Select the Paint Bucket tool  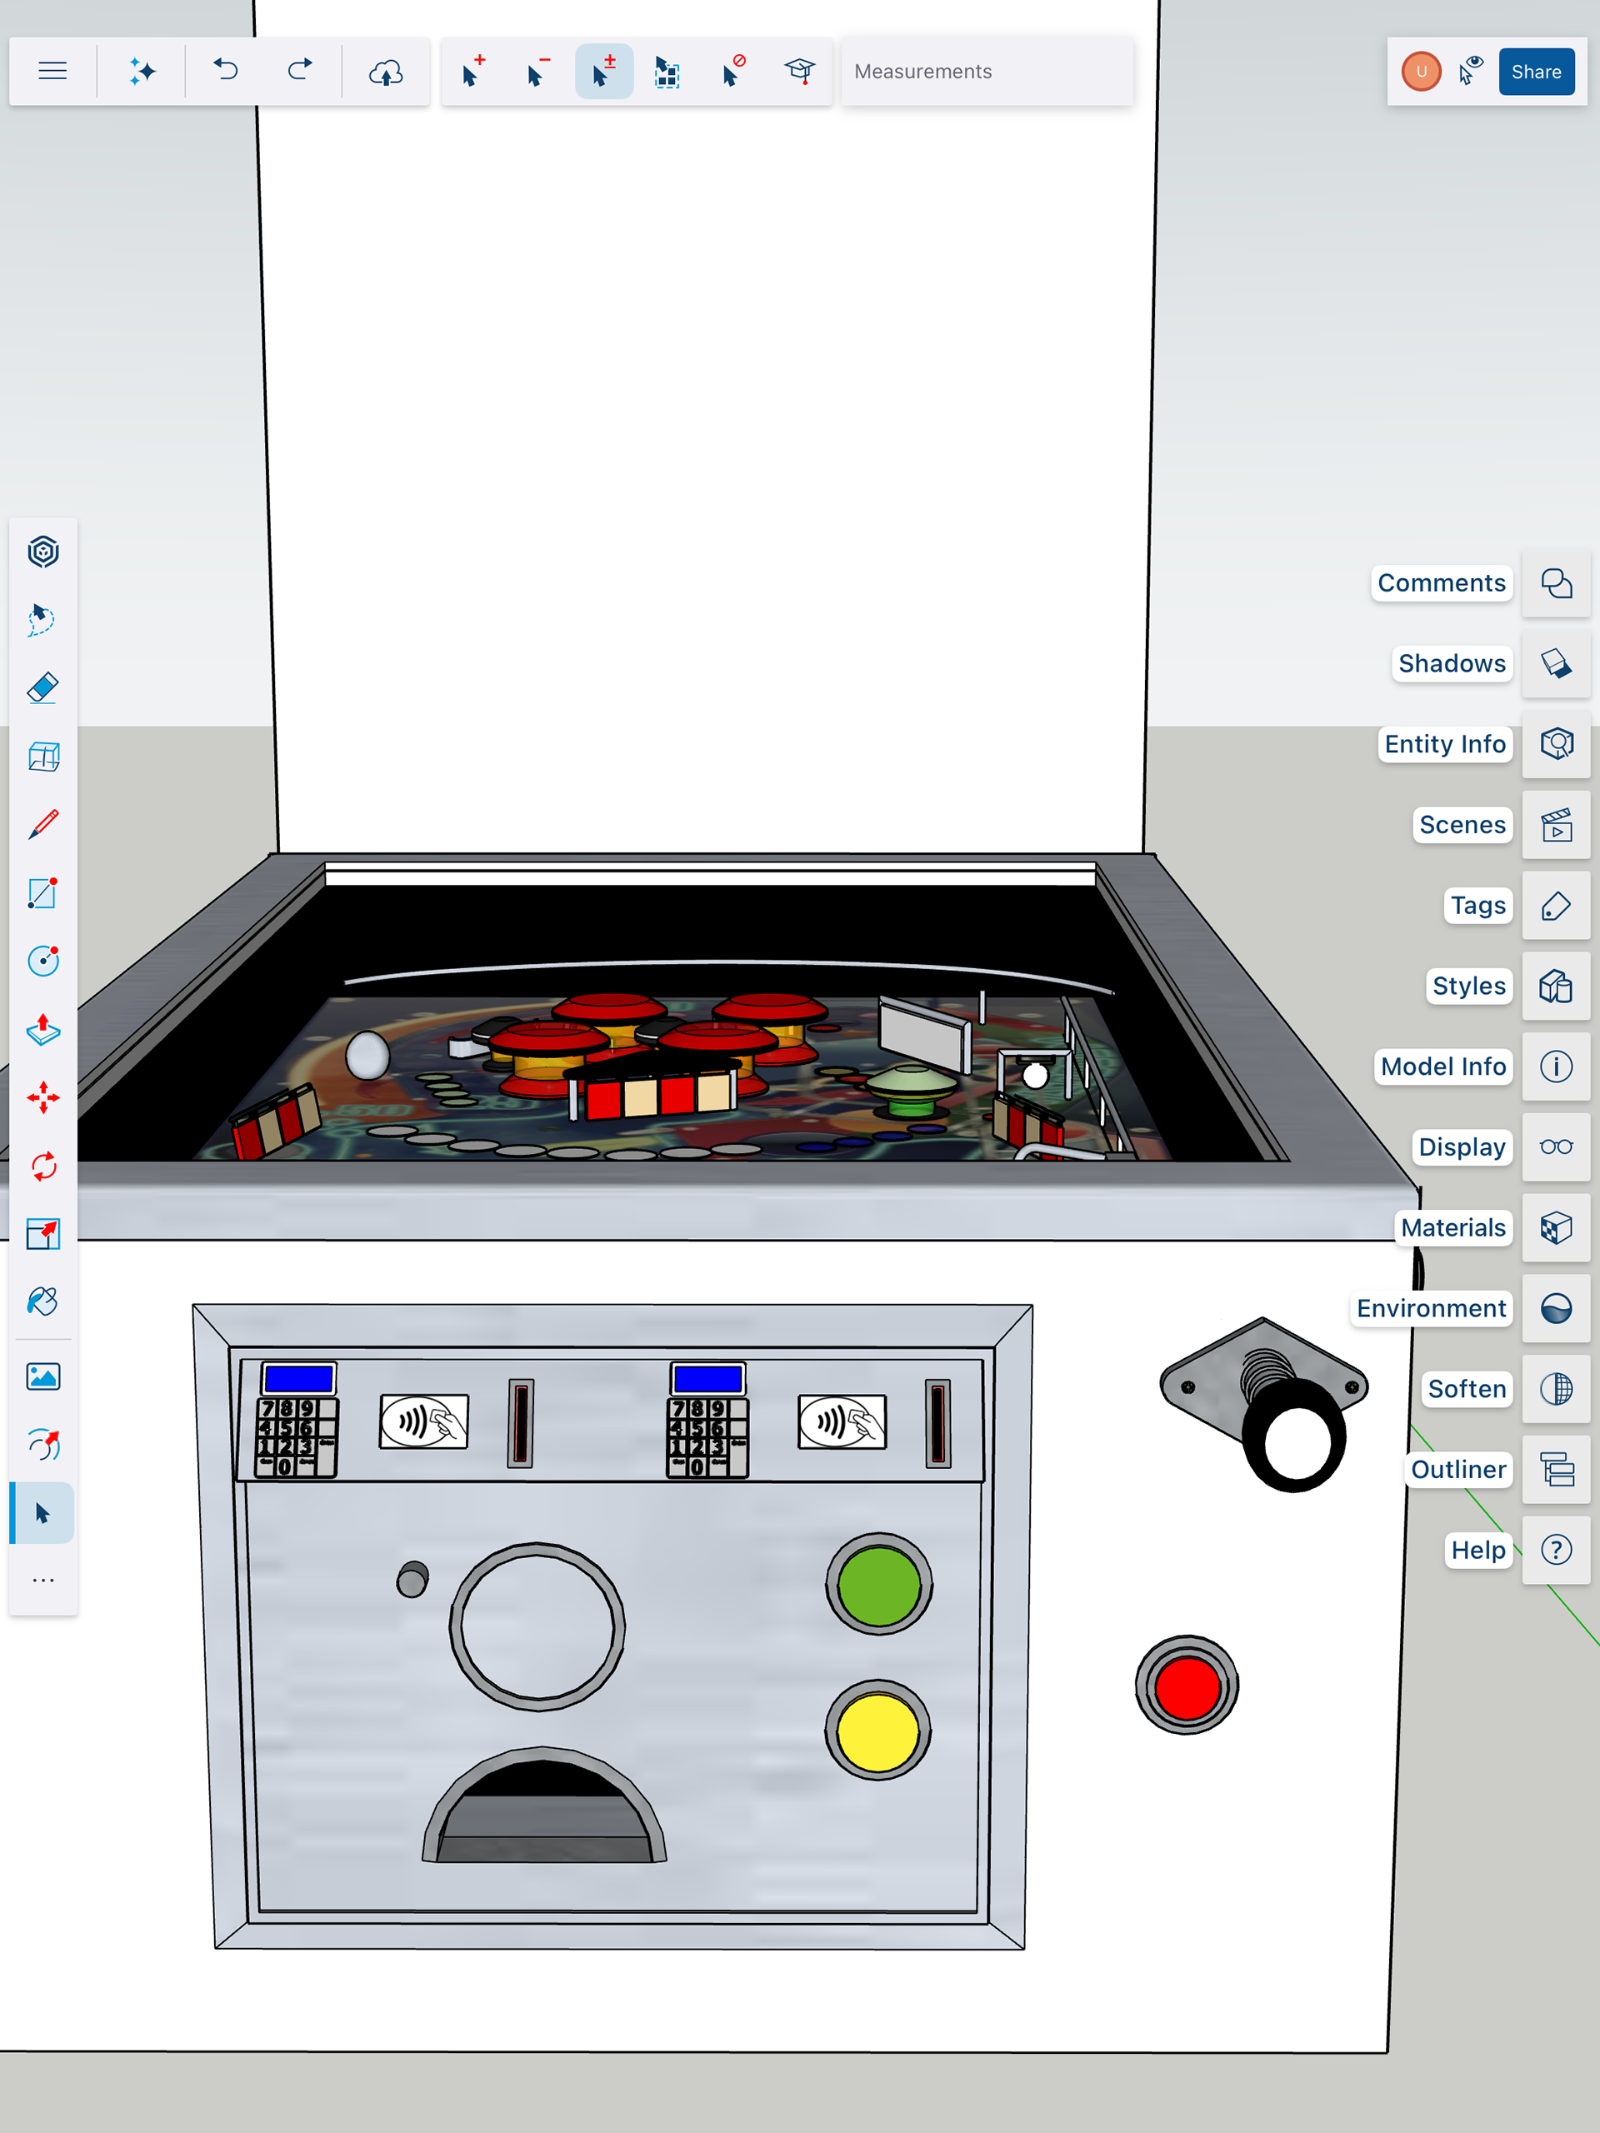(x=42, y=1301)
